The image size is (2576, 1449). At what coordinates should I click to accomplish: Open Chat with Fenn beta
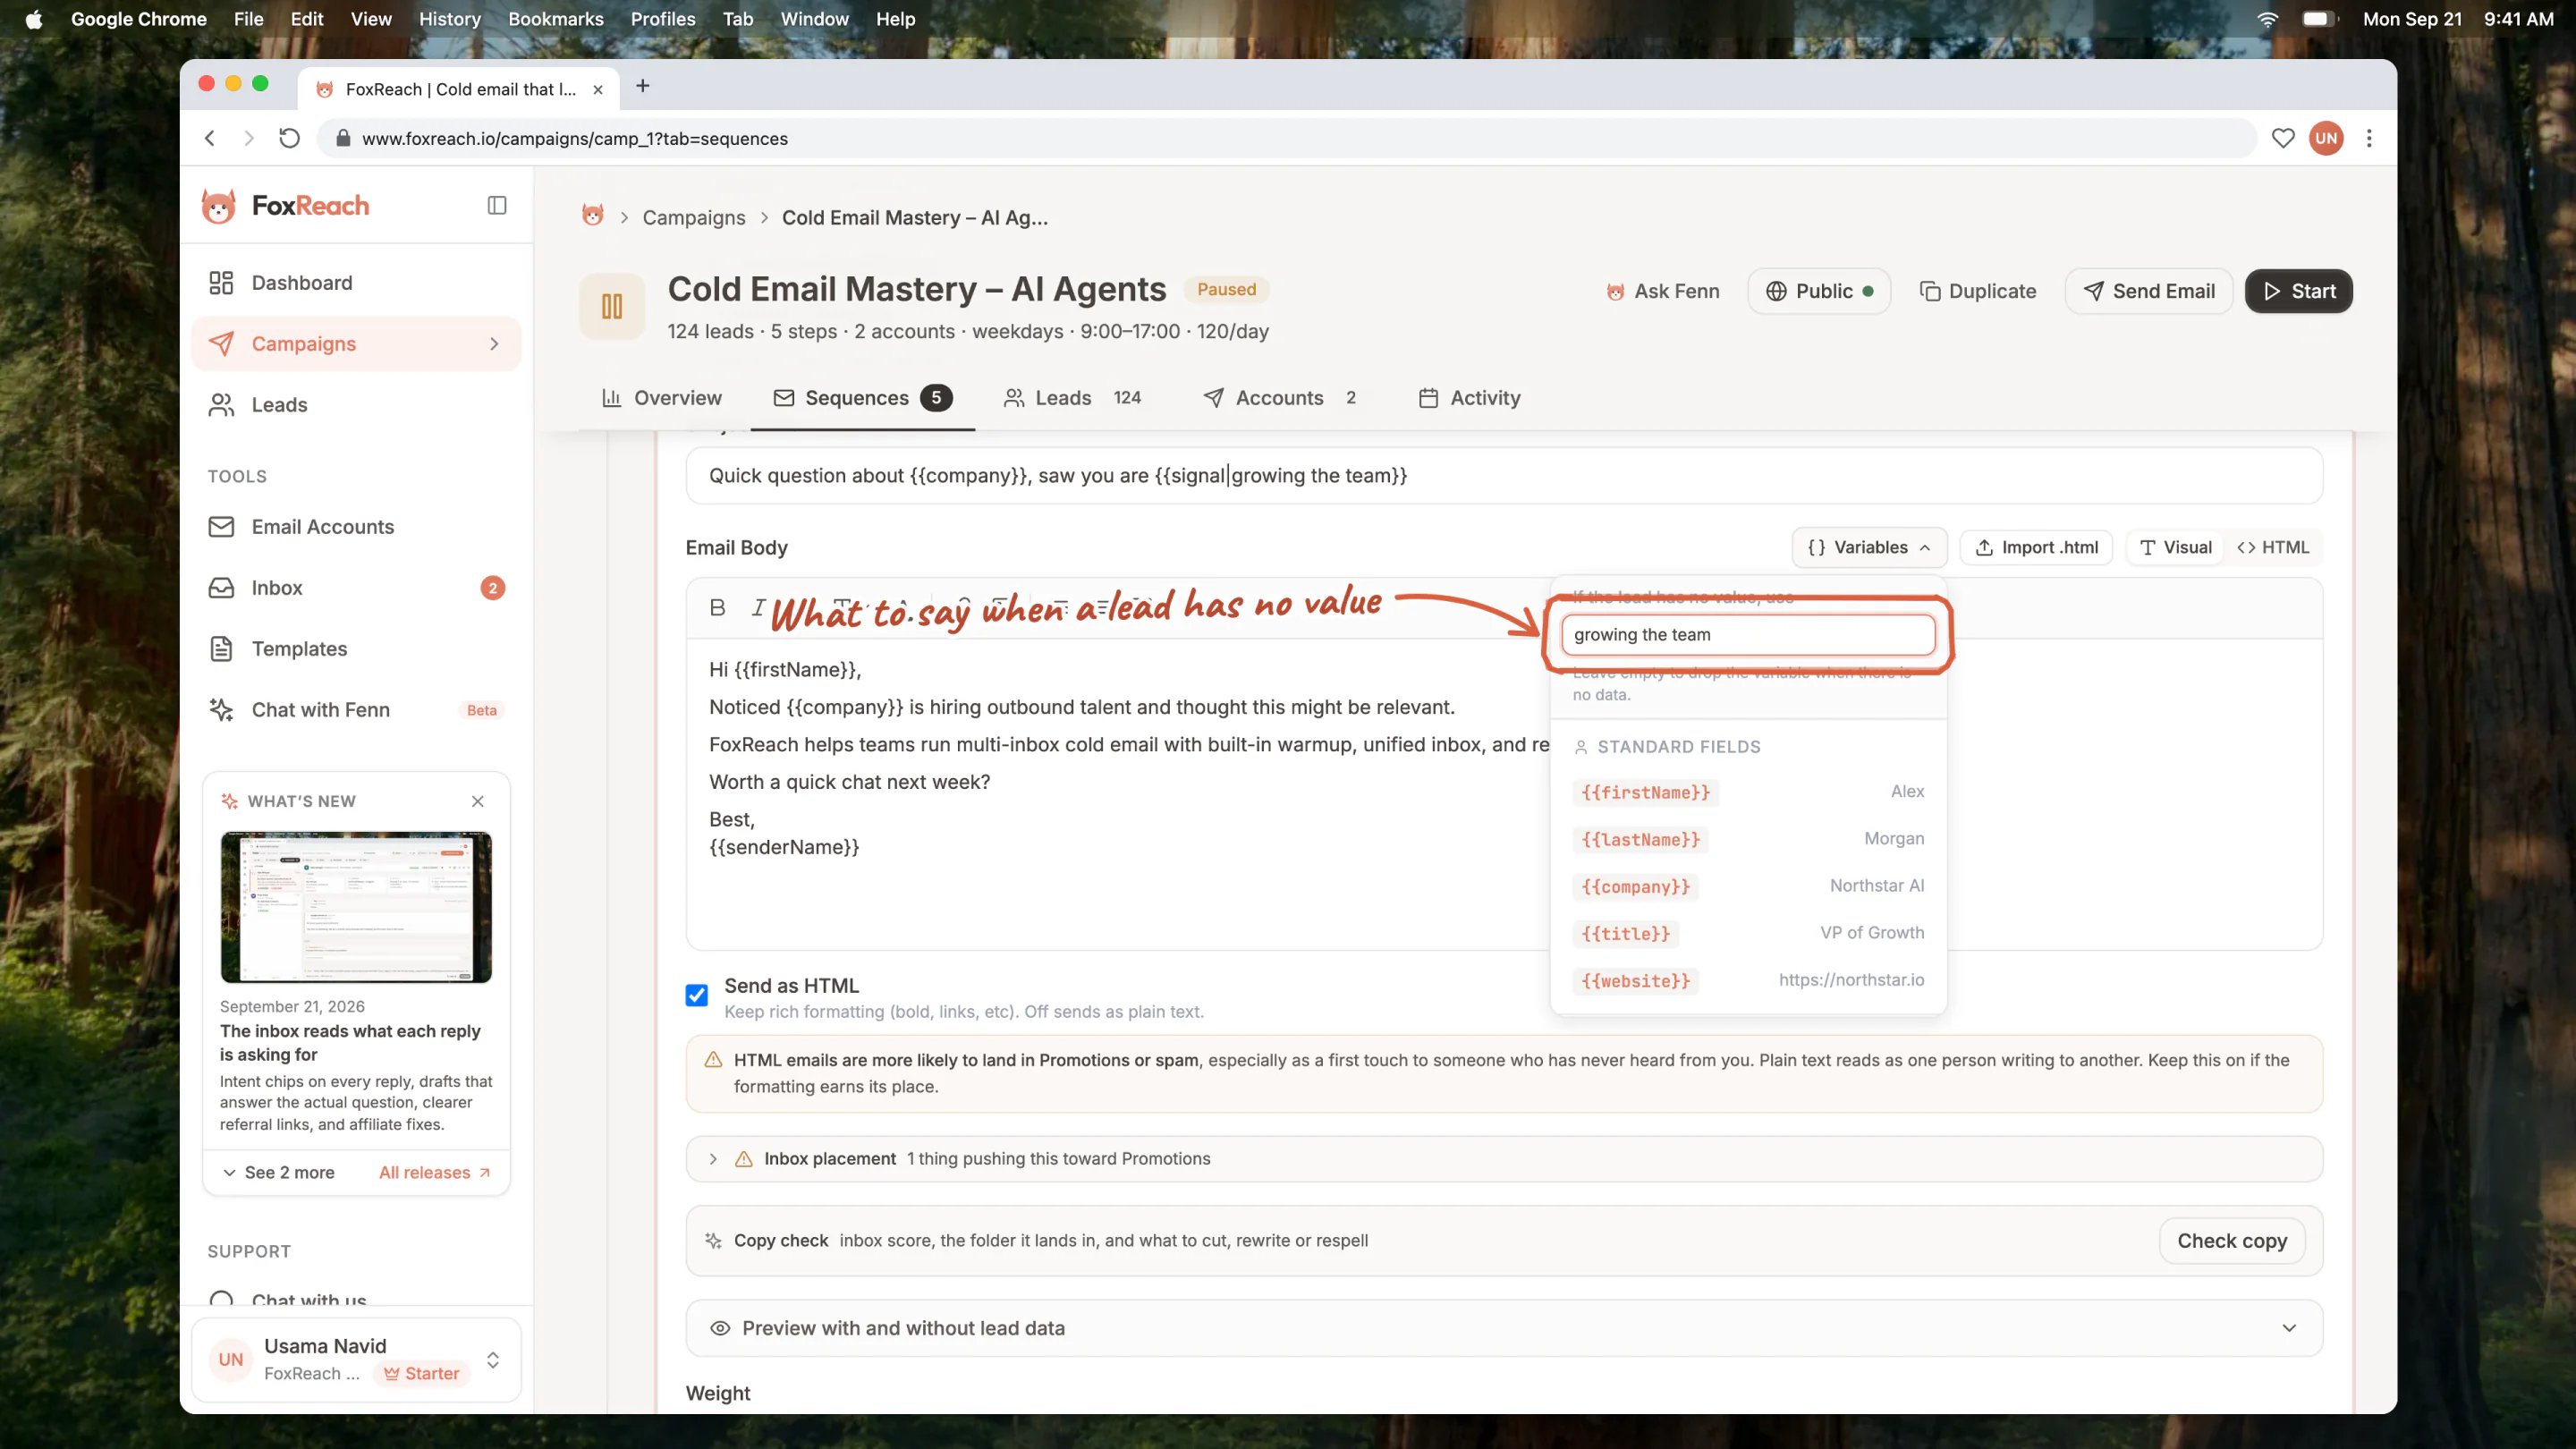[356, 710]
